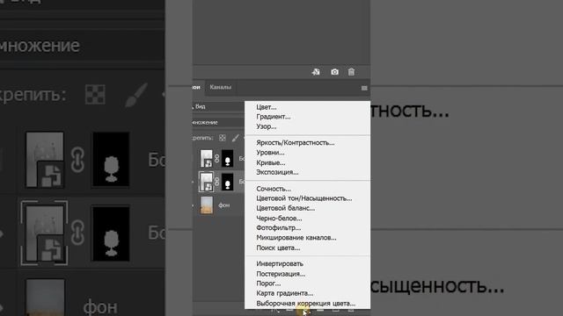Open the blend mode dropdown showing Умножение
The height and width of the screenshot is (316, 563).
(219, 122)
